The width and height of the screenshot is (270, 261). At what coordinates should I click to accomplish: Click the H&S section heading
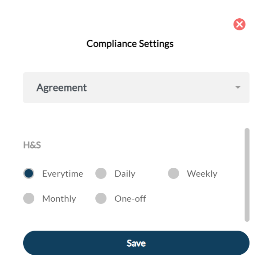pos(32,145)
